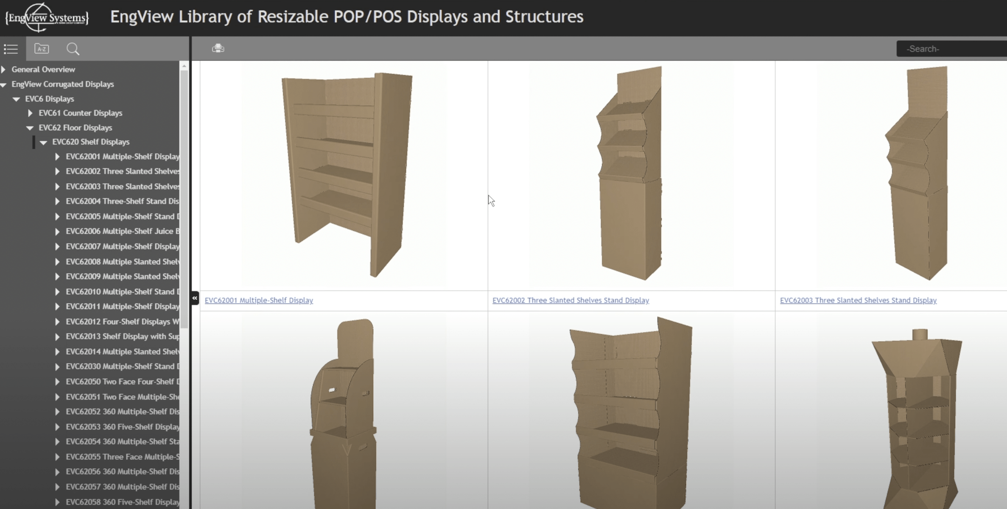This screenshot has width=1007, height=509.
Task: Collapse the EVC62 Floor Displays node
Action: [x=30, y=128]
